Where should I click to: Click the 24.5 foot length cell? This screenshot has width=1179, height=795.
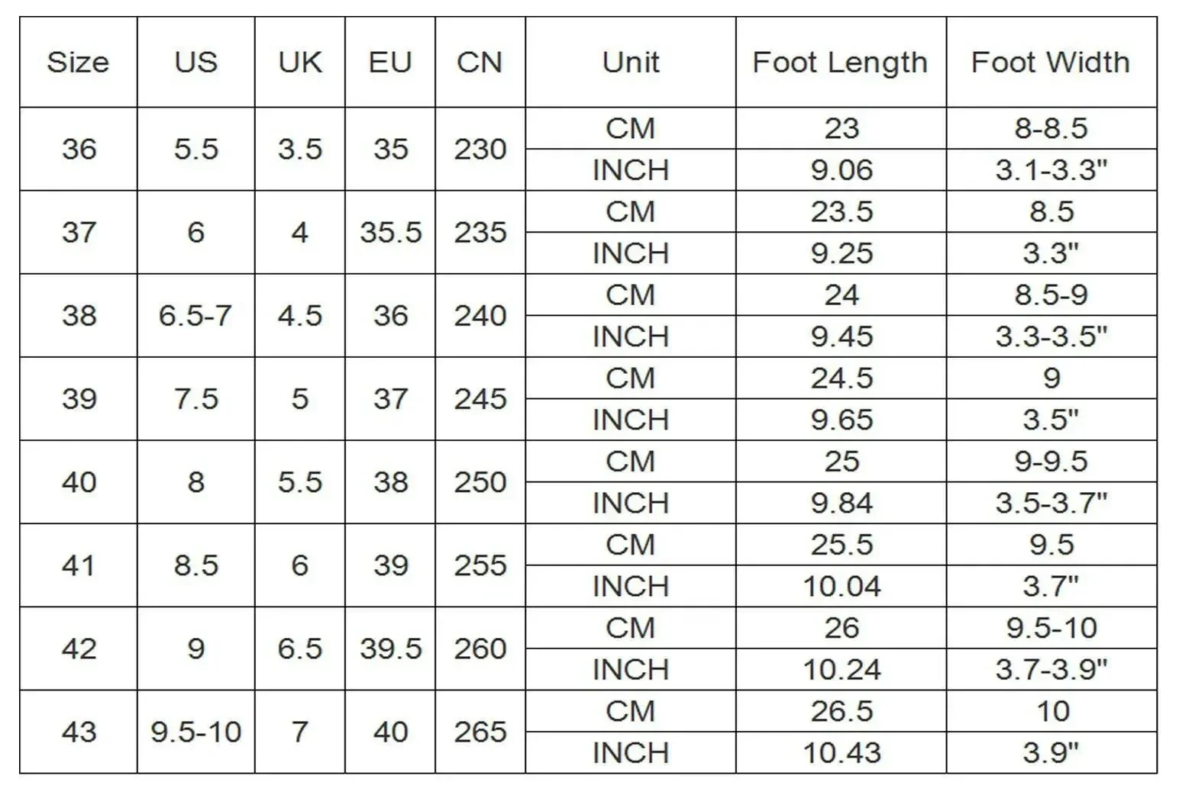point(841,378)
